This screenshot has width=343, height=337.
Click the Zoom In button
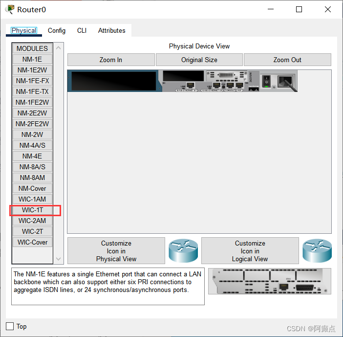[x=111, y=60]
